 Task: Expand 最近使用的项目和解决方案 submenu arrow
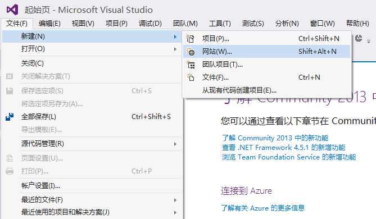click(x=175, y=212)
